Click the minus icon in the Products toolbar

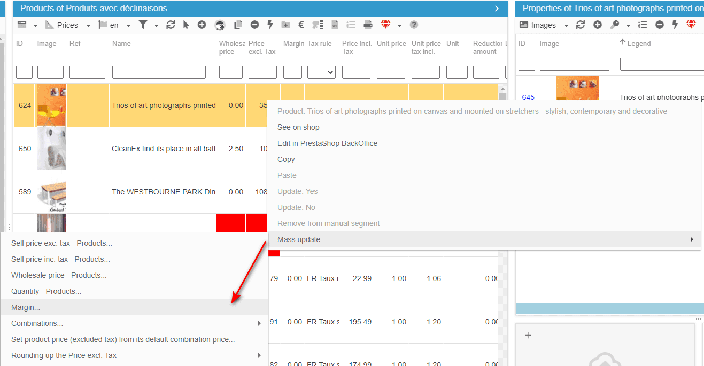254,25
